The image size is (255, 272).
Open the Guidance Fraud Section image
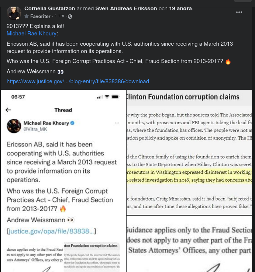(x=189, y=244)
